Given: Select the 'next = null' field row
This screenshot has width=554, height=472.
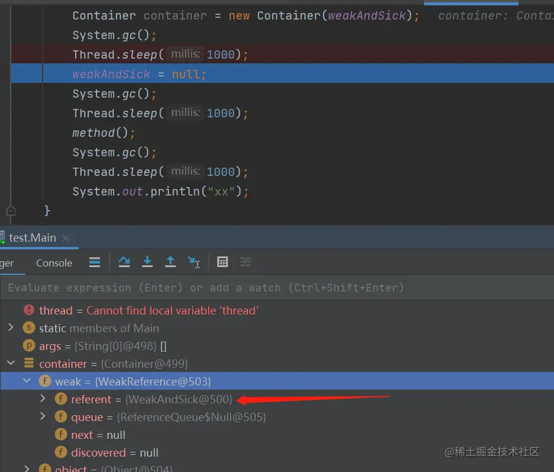Looking at the screenshot, I should [277, 435].
